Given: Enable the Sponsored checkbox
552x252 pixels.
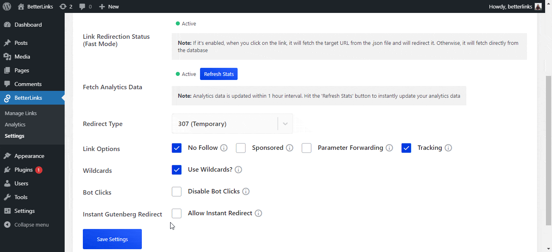Looking at the screenshot, I should [240, 148].
